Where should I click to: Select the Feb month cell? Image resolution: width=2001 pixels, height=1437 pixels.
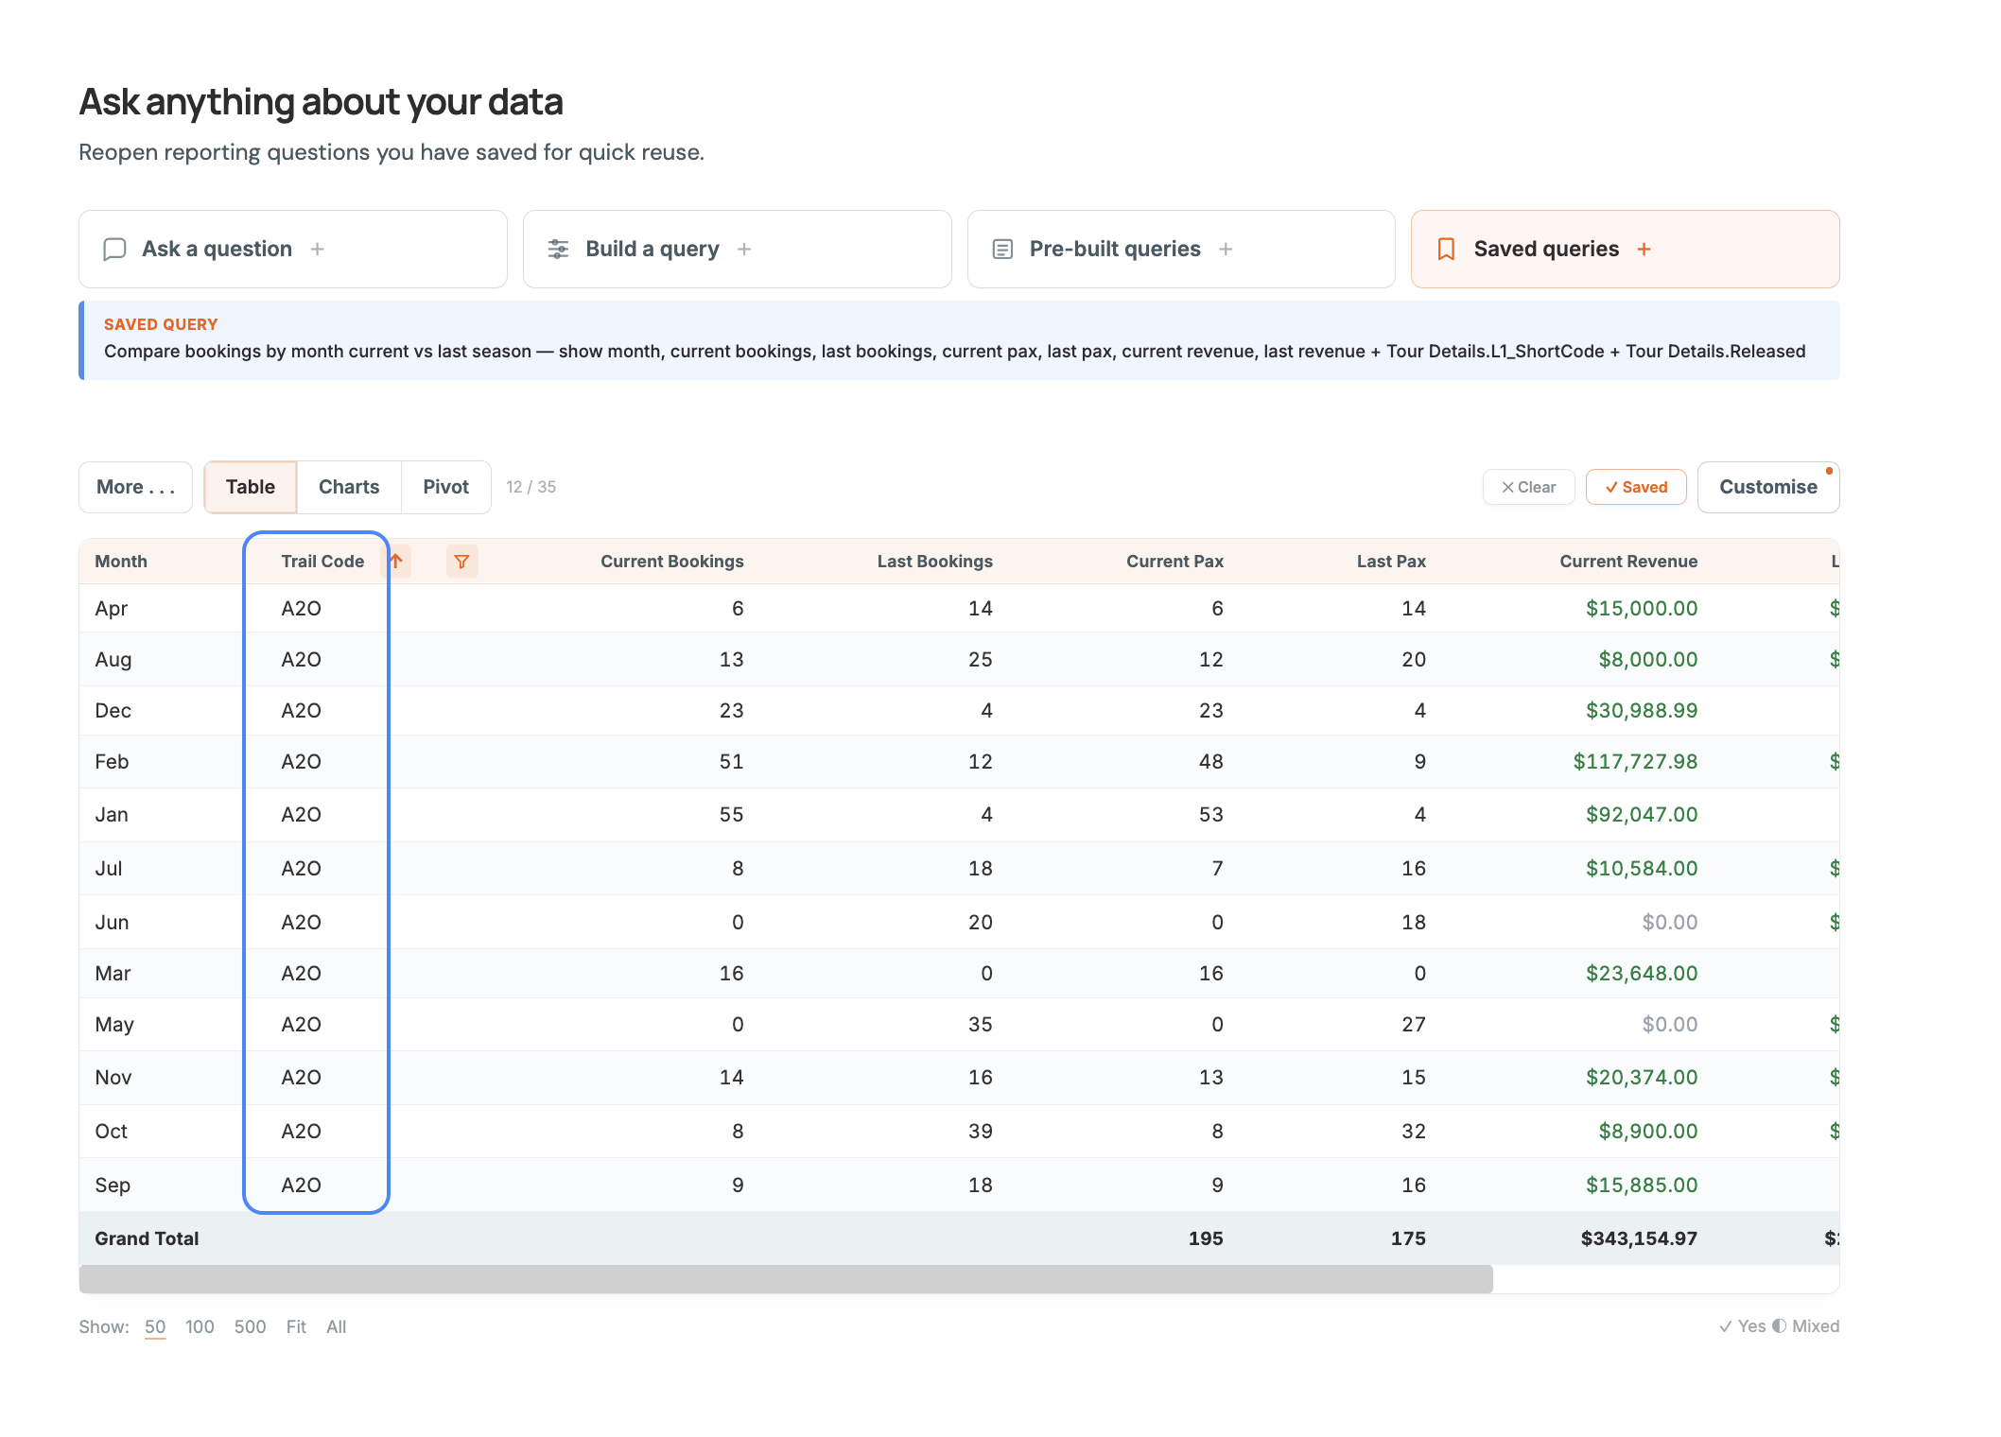pyautogui.click(x=112, y=762)
